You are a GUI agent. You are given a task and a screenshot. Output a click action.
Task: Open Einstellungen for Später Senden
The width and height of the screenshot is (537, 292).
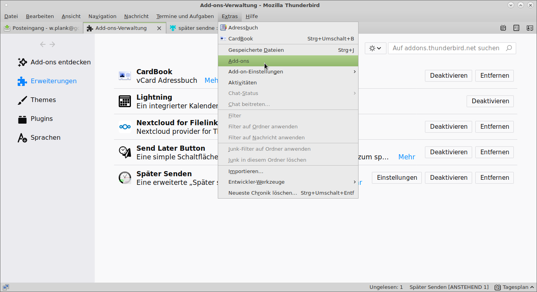(x=397, y=178)
